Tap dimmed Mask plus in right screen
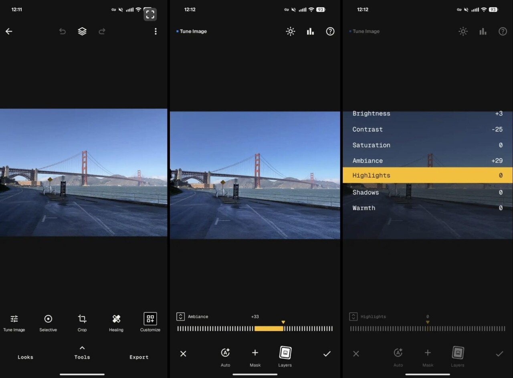The width and height of the screenshot is (513, 378). (428, 357)
